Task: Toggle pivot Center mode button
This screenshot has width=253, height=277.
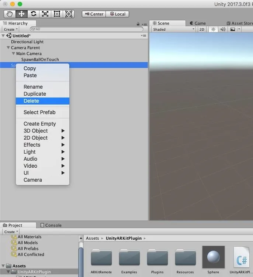Action: click(x=94, y=14)
